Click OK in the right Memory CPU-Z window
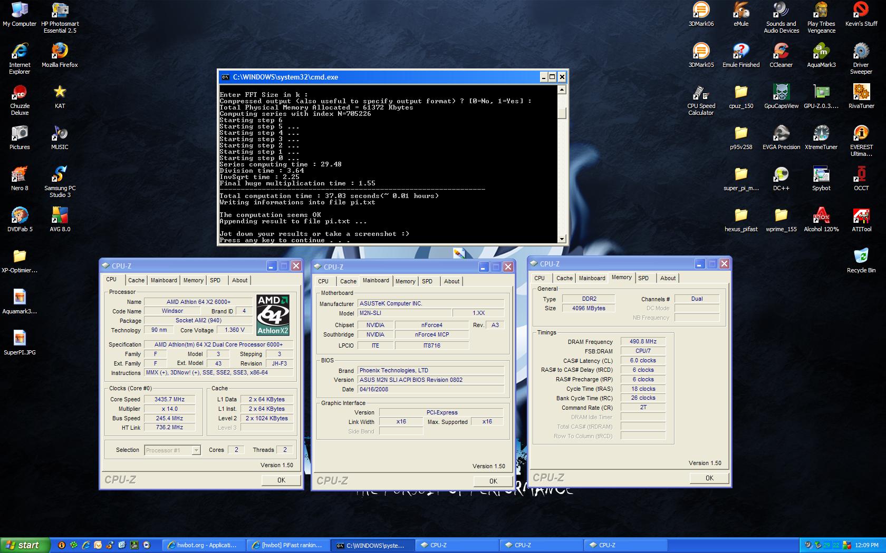Image resolution: width=886 pixels, height=553 pixels. tap(709, 478)
